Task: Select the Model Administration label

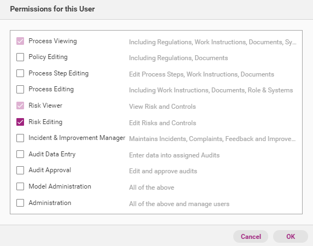Action: pos(60,186)
